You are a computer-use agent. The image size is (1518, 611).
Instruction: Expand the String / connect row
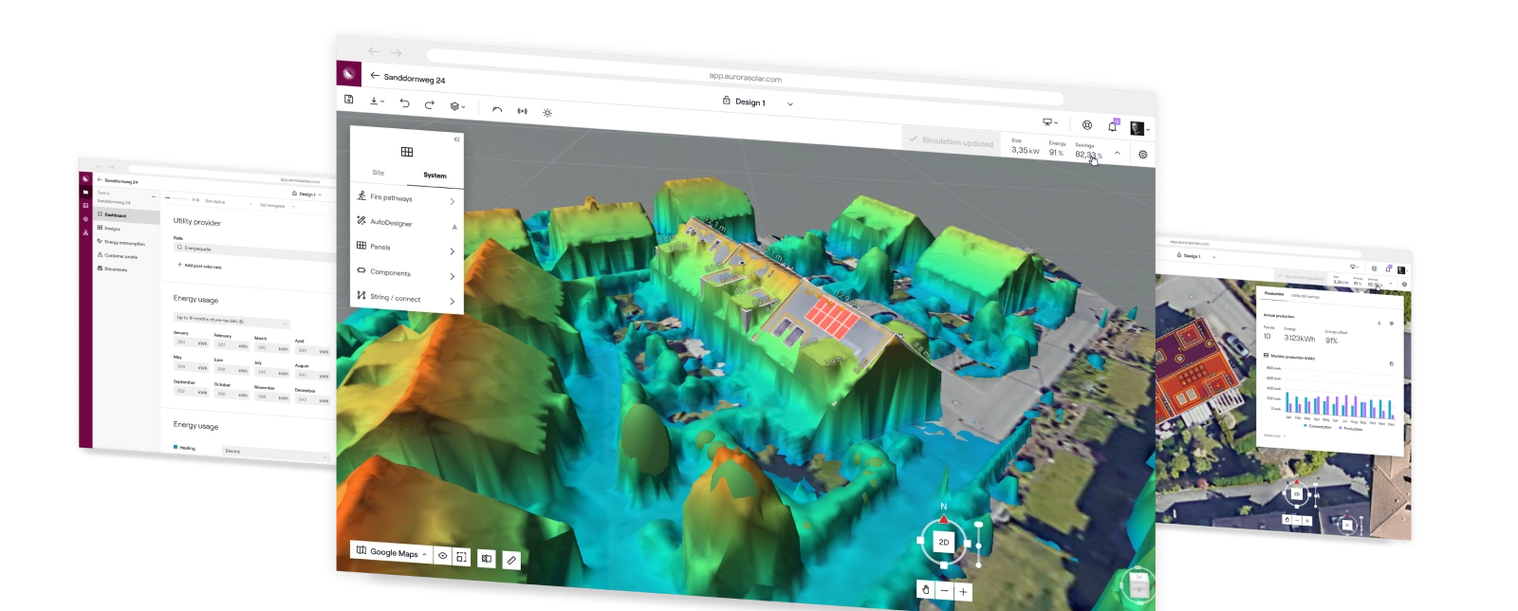(406, 298)
